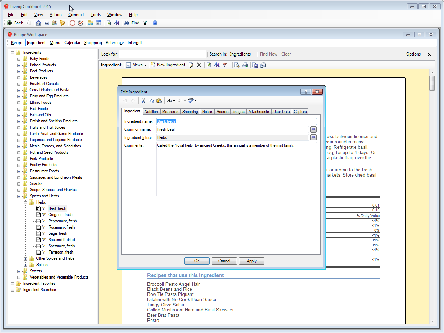Open the Options dropdown
The image size is (444, 333).
(x=415, y=54)
